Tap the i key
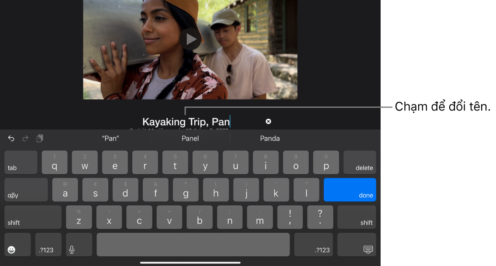496x266 pixels. [x=266, y=162]
